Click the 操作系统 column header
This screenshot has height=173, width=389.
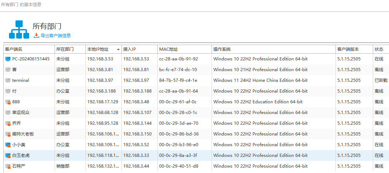(x=222, y=49)
